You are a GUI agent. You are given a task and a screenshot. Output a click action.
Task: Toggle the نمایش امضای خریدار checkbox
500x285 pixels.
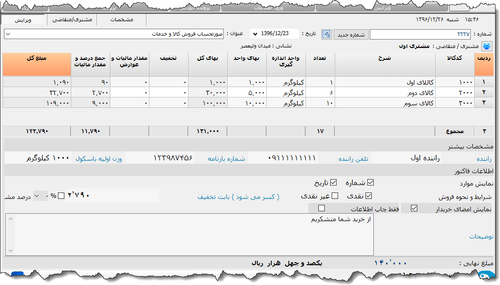(414, 208)
